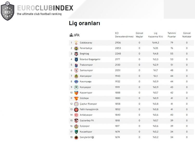Sort by ECI Derecelendirmesi column header
The width and height of the screenshot is (195, 142).
click(x=124, y=35)
